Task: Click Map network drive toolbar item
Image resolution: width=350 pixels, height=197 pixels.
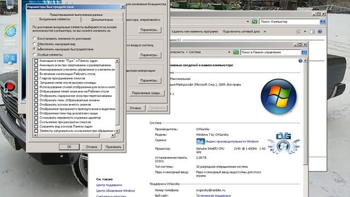Action: coord(241,32)
